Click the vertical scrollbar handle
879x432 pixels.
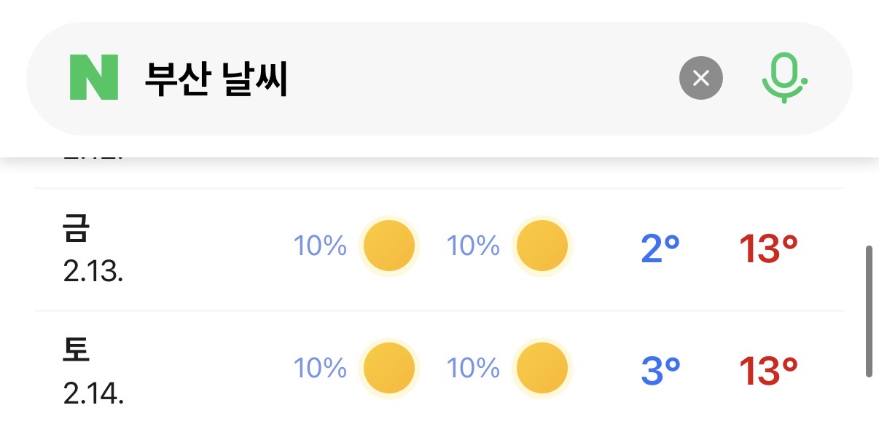pyautogui.click(x=869, y=311)
